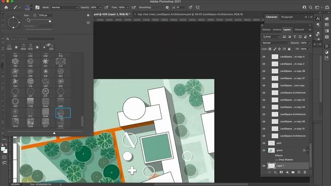Add a layer style fx icon
This screenshot has height=186, width=331.
275,172
